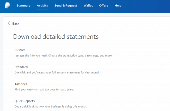170x111 pixels.
Task: Click the empty header area right of Help
Action: (146, 6)
